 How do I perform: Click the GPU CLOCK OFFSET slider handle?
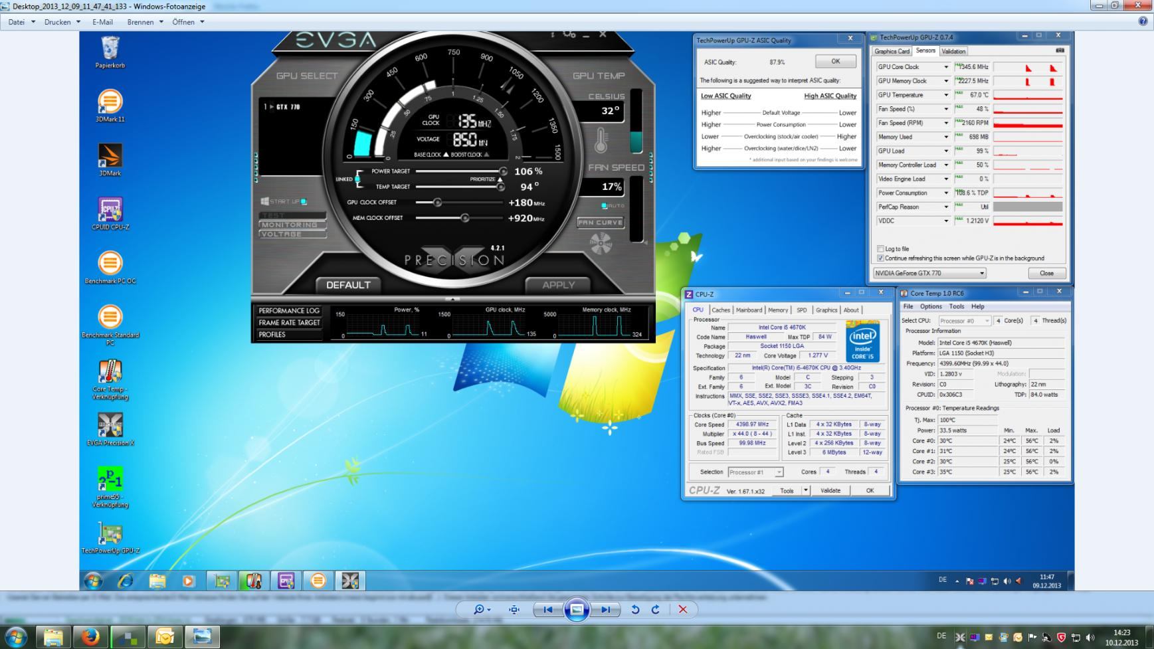[437, 202]
